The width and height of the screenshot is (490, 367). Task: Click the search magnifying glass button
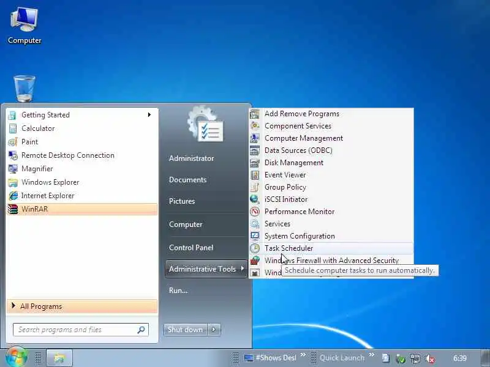pos(141,330)
